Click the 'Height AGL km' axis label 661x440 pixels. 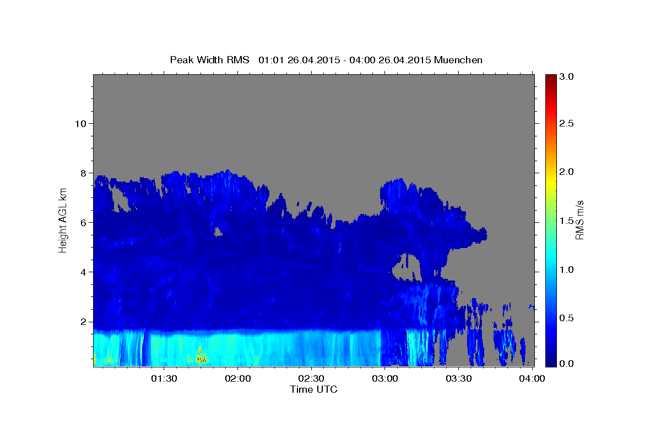click(63, 220)
